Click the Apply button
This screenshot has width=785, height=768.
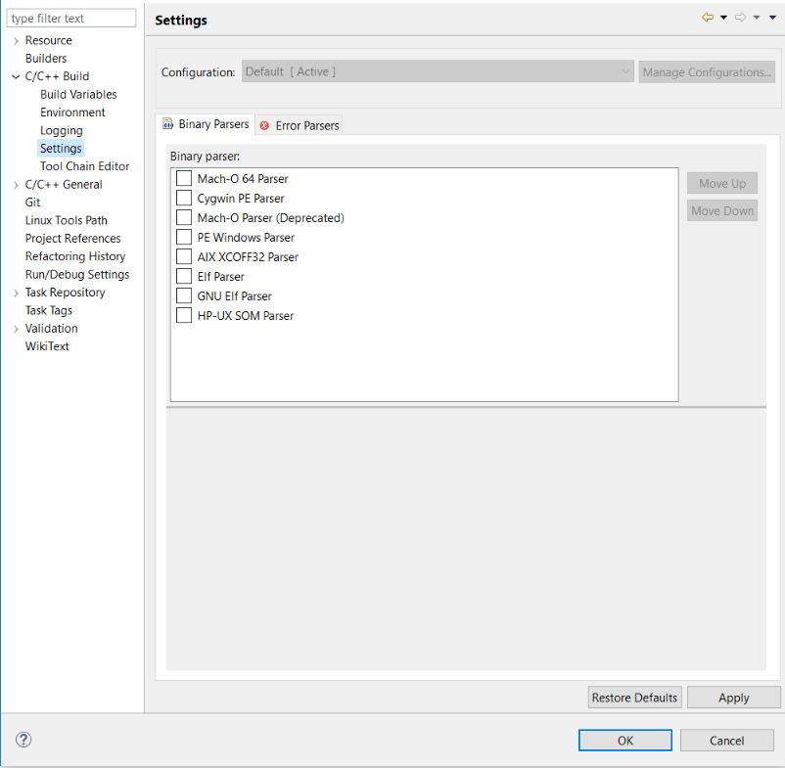(x=733, y=698)
